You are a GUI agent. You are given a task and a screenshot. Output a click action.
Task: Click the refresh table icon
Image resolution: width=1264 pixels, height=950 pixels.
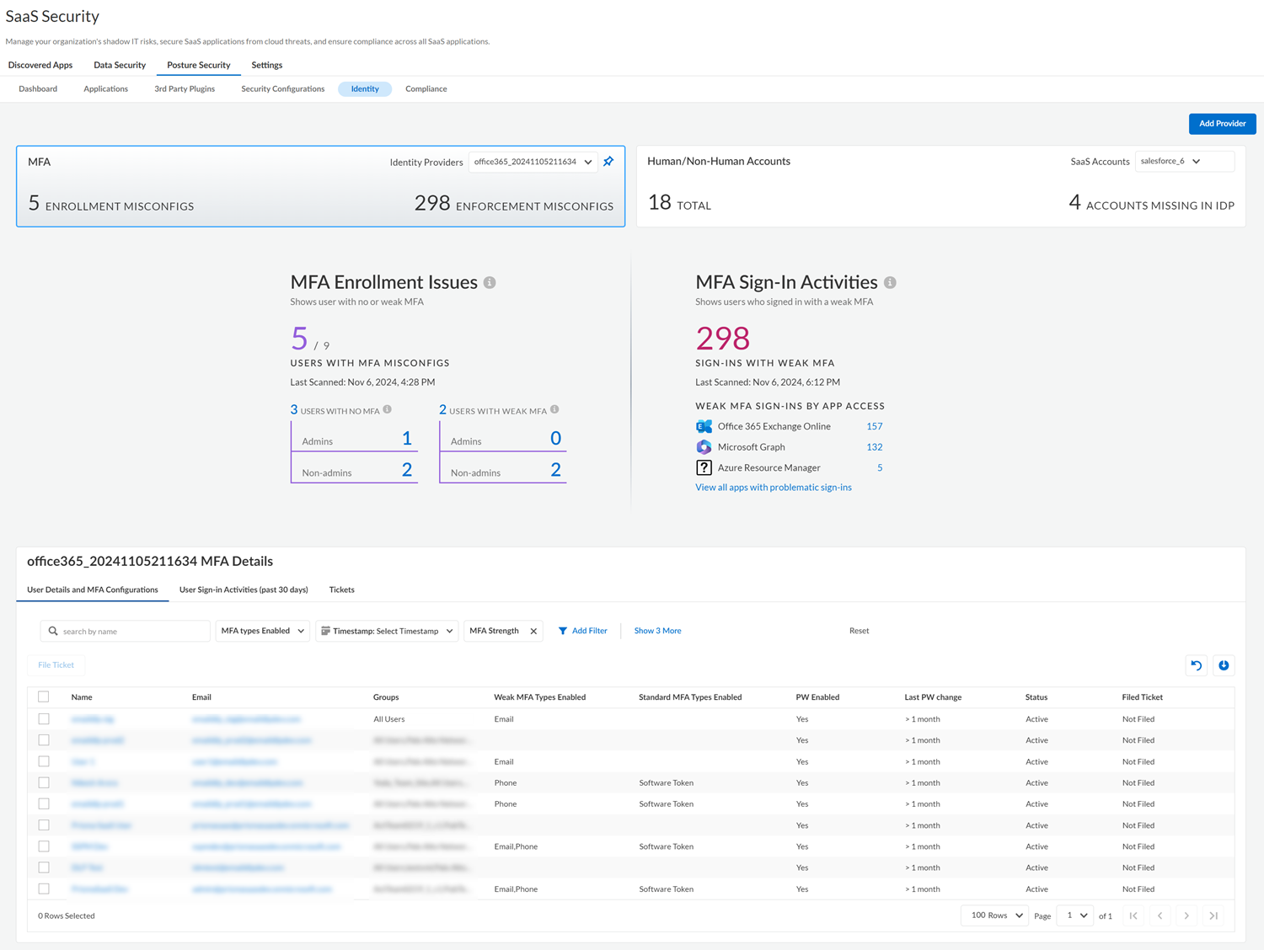[1196, 665]
